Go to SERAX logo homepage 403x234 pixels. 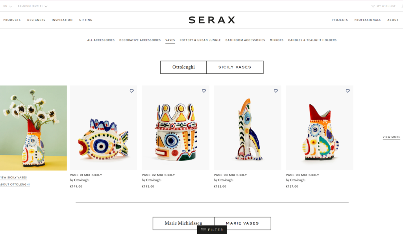click(212, 20)
